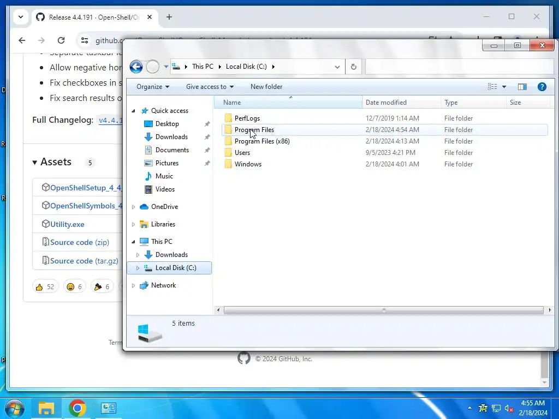Show hidden system tray icons

469,408
